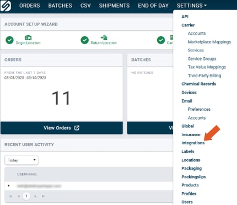Click the orders count 11

pos(61,98)
